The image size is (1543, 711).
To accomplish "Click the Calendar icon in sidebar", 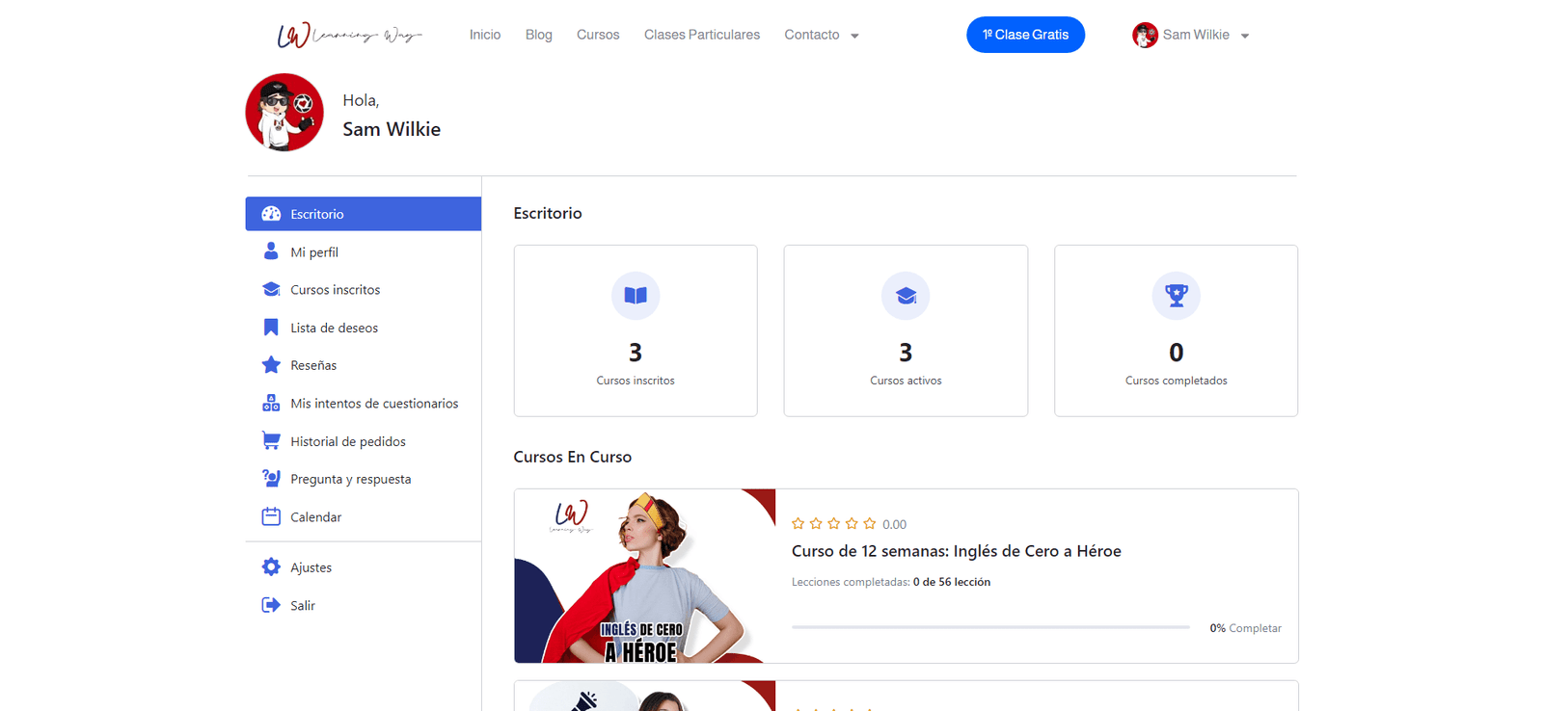I will [x=271, y=516].
